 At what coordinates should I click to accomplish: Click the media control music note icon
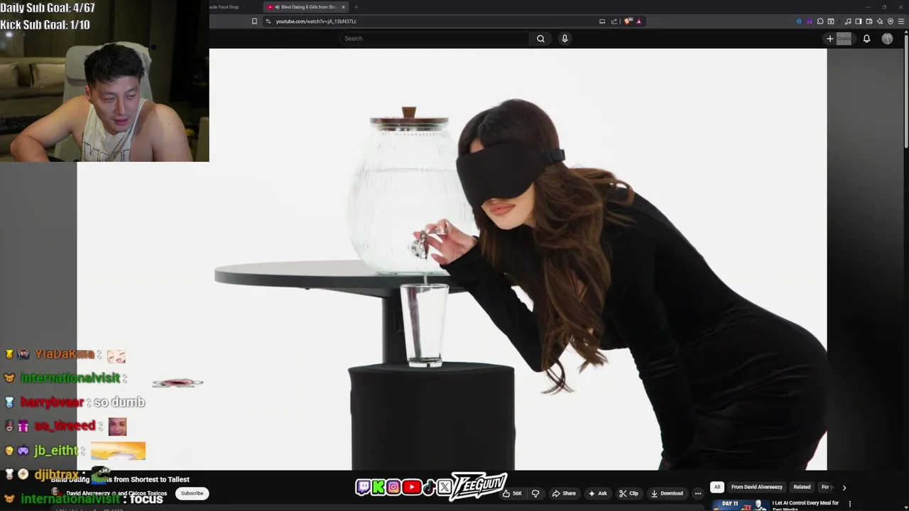coord(847,21)
